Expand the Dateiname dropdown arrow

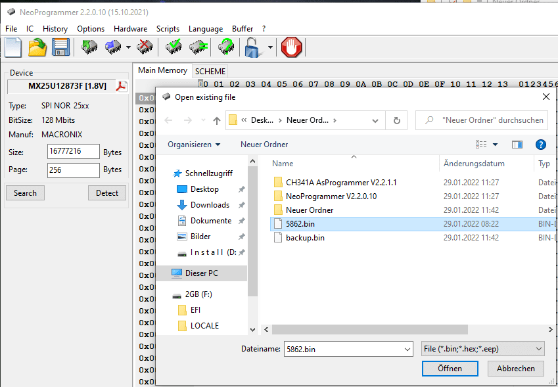408,350
